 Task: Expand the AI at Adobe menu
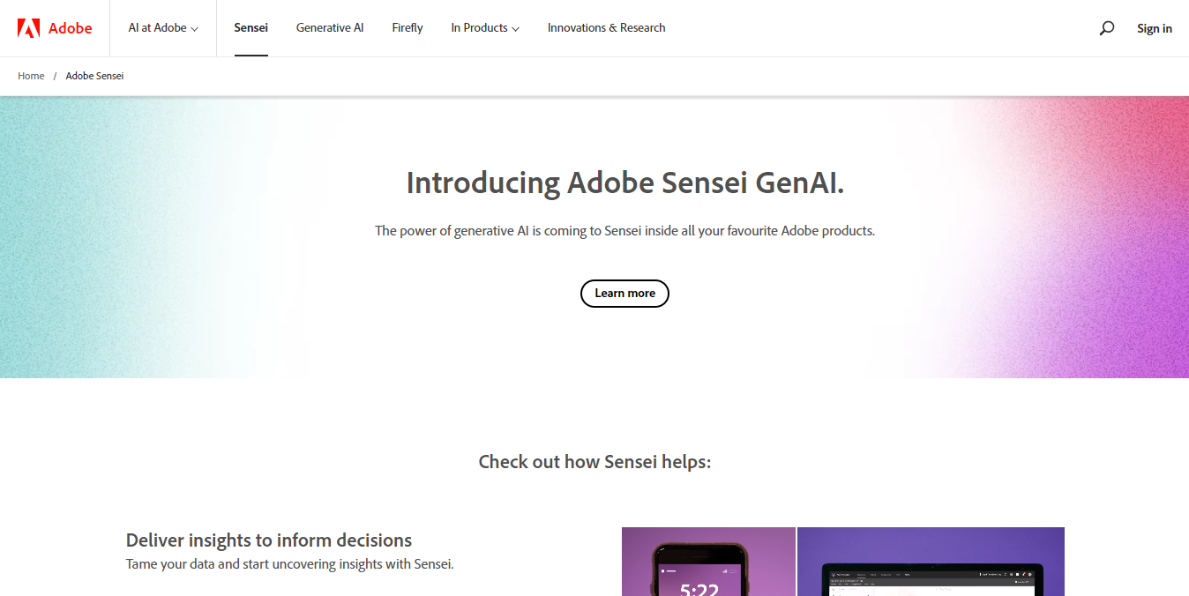[x=163, y=28]
